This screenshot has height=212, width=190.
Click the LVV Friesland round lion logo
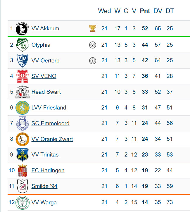(x=23, y=108)
